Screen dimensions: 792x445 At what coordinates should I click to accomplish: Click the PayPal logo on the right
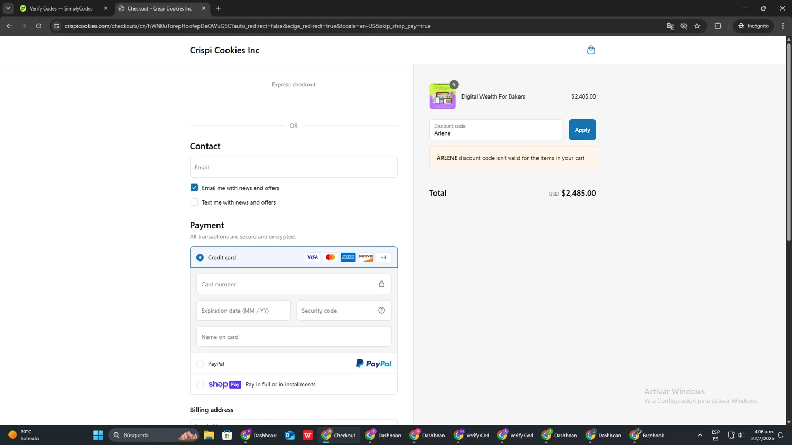(x=374, y=364)
